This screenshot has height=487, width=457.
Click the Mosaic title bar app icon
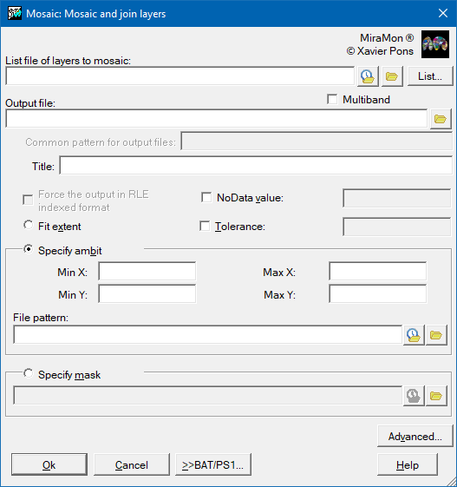pyautogui.click(x=15, y=13)
